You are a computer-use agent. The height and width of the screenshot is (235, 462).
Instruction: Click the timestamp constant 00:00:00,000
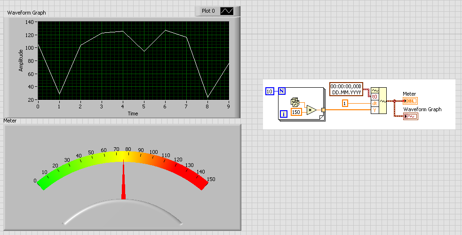[x=346, y=89]
